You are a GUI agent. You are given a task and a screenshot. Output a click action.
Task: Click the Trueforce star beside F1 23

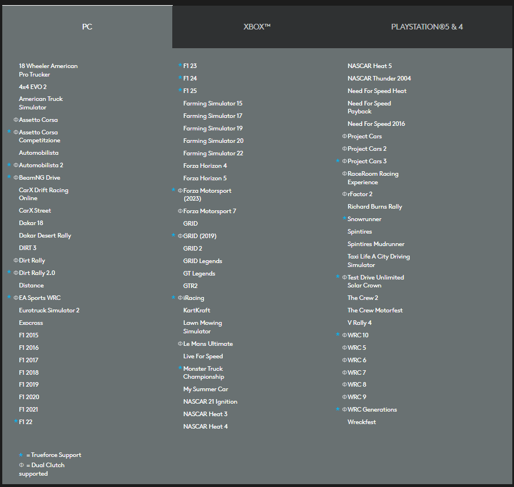(180, 66)
